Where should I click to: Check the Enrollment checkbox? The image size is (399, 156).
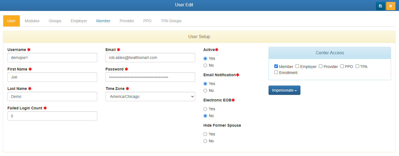[276, 72]
